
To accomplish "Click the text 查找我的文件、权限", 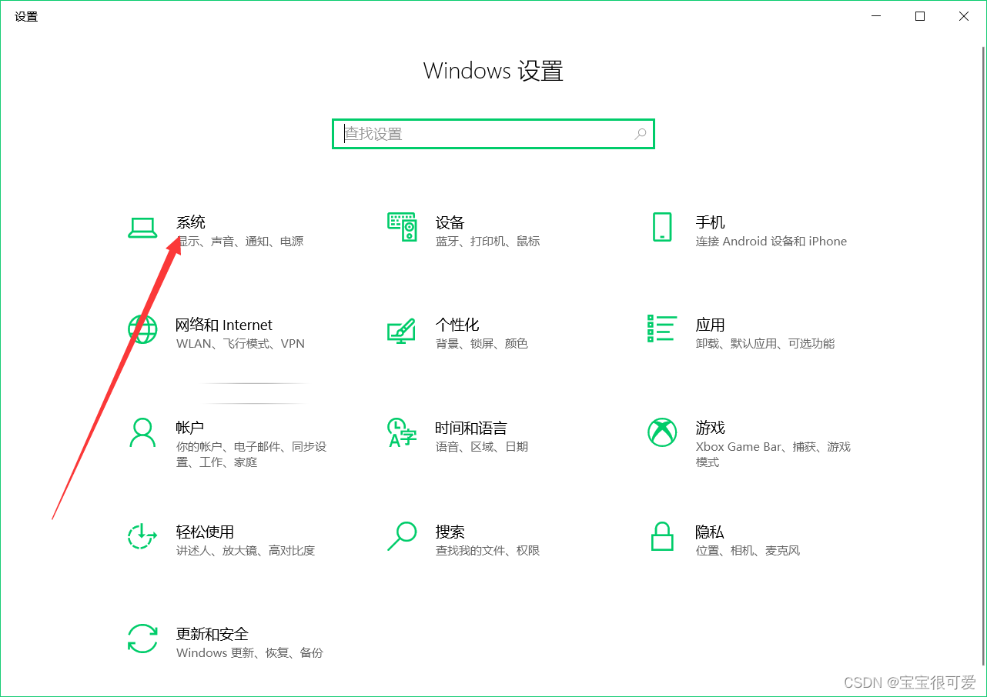I will 488,551.
